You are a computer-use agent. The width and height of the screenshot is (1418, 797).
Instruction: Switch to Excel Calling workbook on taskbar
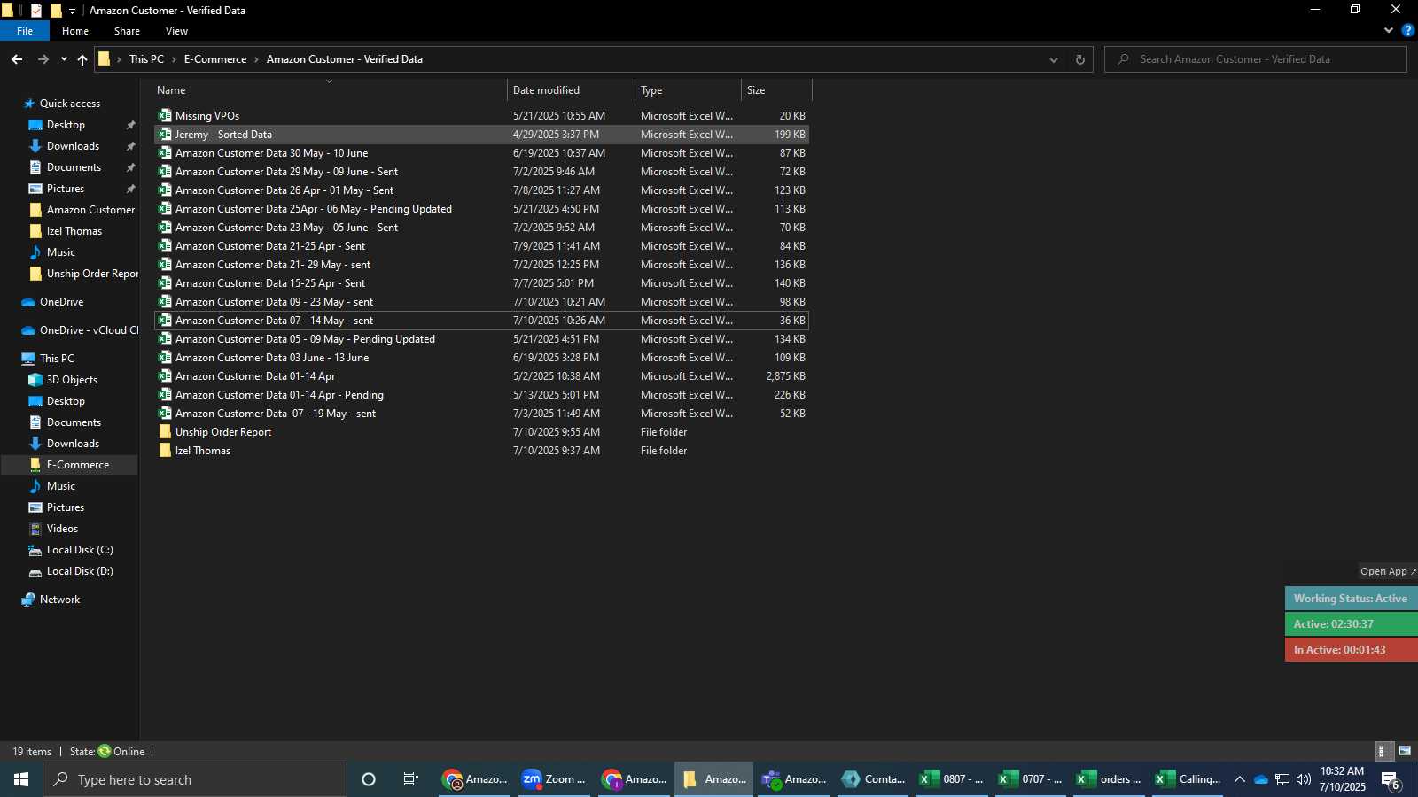(x=1188, y=779)
